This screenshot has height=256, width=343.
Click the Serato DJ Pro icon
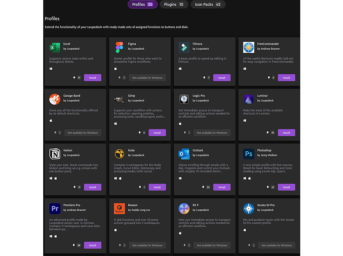[x=248, y=208]
